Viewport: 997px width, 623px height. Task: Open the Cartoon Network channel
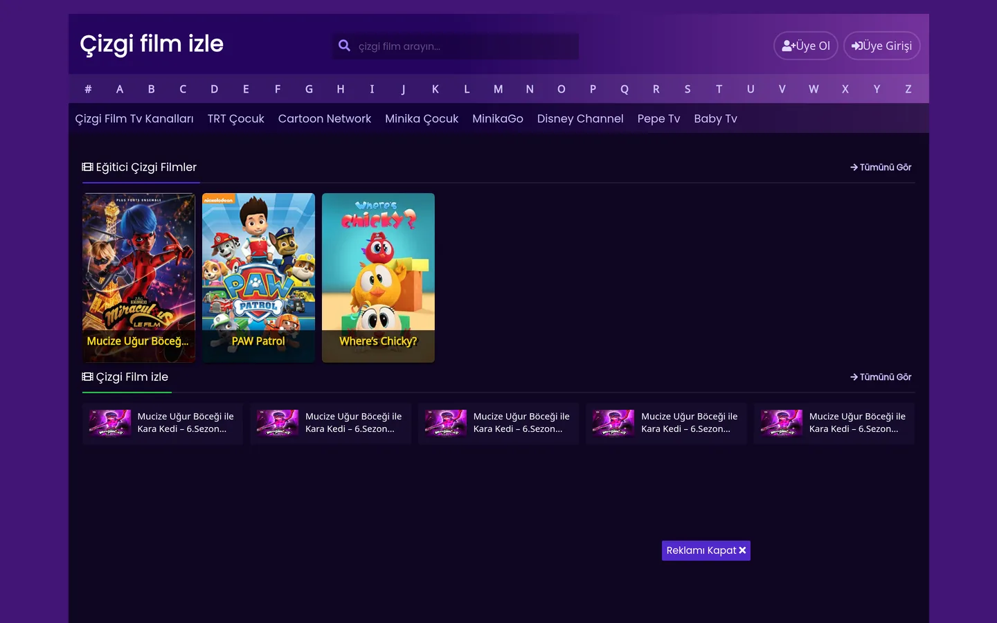(x=325, y=118)
